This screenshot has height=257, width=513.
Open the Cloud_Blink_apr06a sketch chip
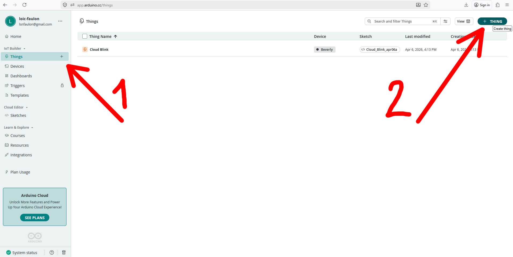coord(380,49)
